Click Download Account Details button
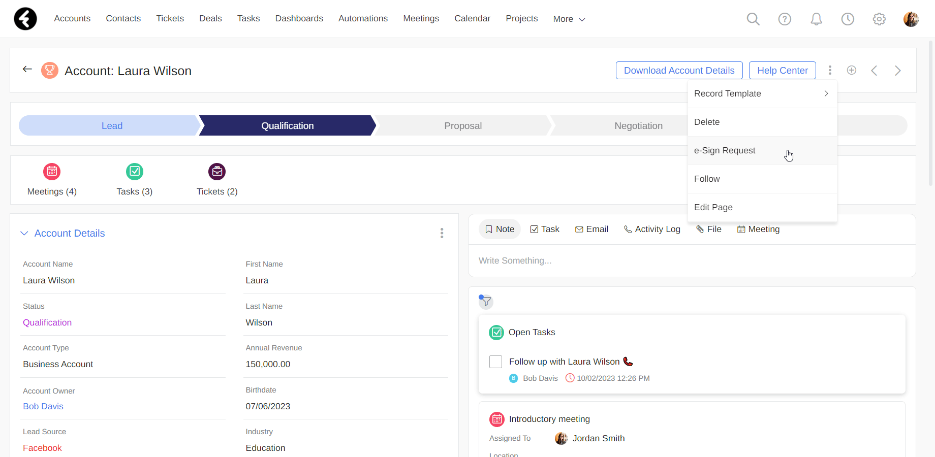Screen dimensions: 935x457 click(679, 70)
